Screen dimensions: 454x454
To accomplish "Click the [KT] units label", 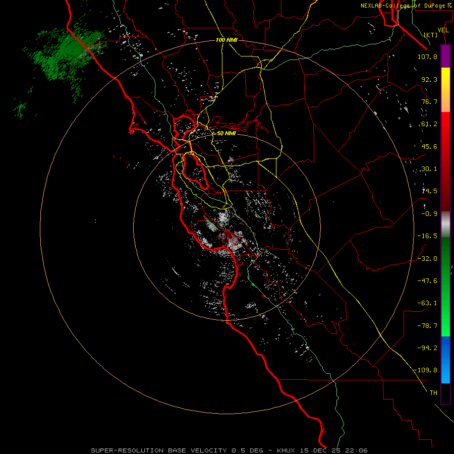I will click(x=431, y=35).
